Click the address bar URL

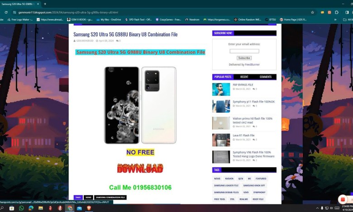coord(68,12)
